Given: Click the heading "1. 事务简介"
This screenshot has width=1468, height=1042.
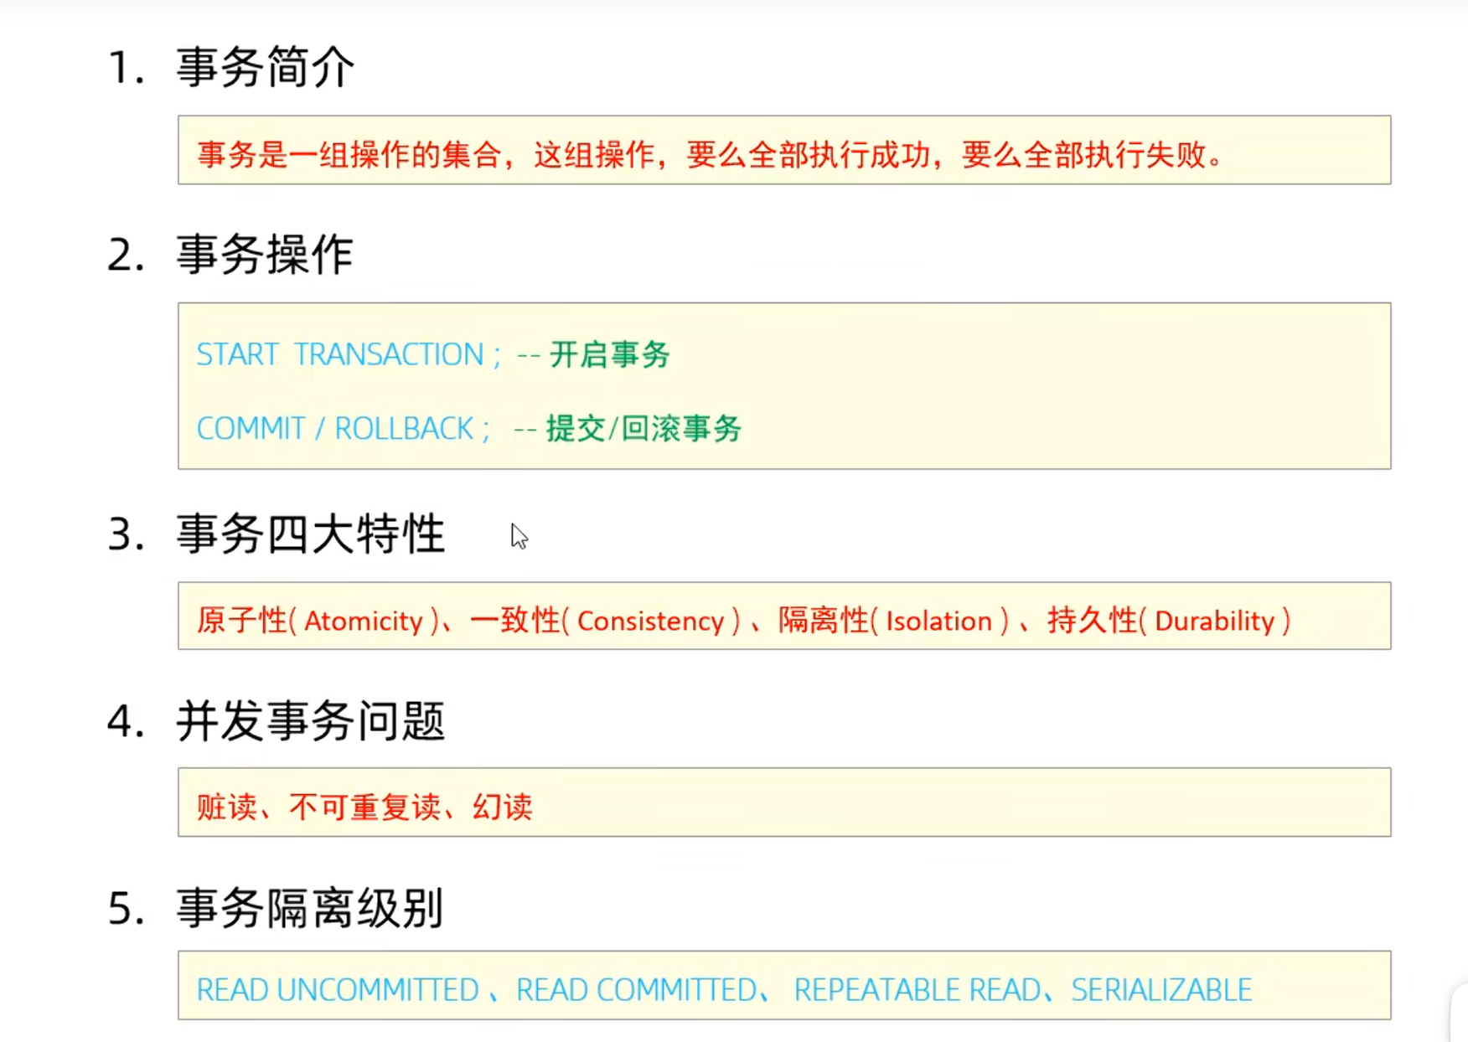Looking at the screenshot, I should point(231,67).
